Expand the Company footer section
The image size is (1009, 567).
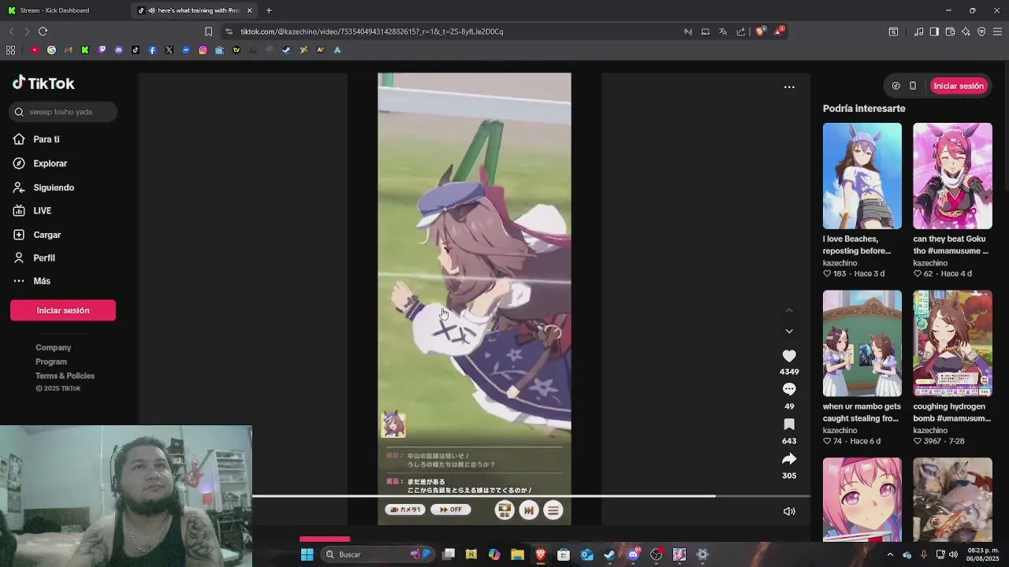54,347
